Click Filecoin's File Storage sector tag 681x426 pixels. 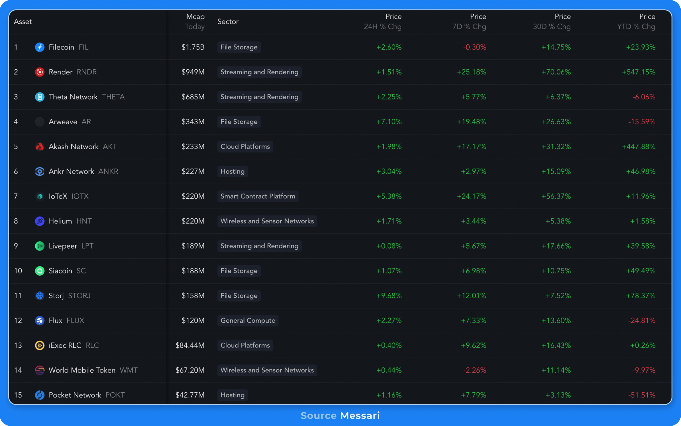point(239,47)
